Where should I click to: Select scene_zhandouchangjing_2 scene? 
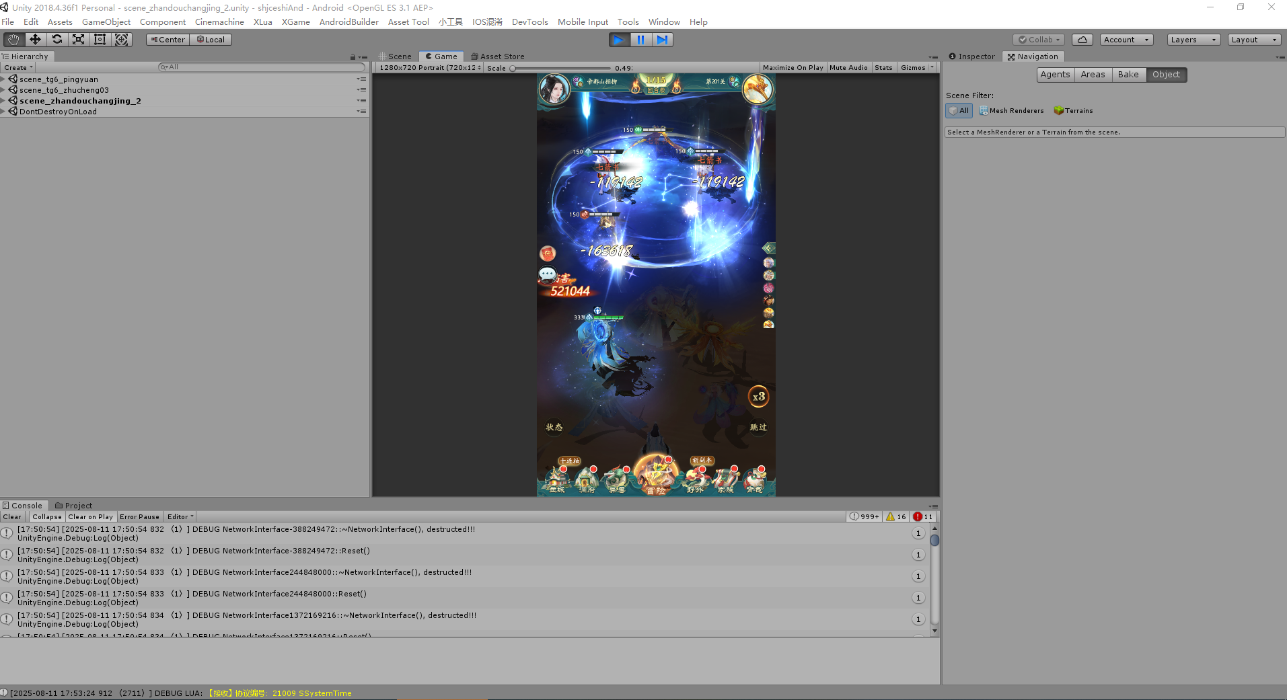[80, 101]
